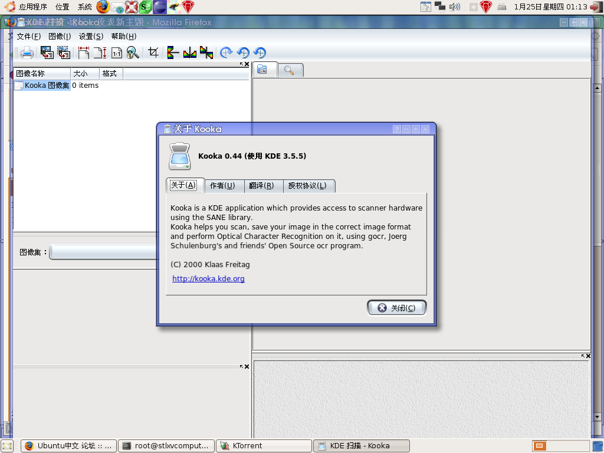Toggle the keep zoom setting lock magnifier icon
Screen dimensions: 604x453
click(133, 52)
